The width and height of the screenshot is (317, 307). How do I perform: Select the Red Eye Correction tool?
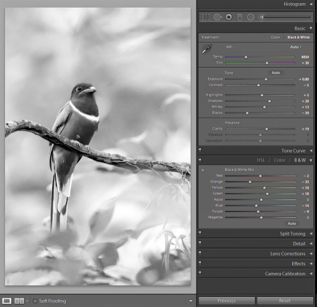click(x=229, y=17)
